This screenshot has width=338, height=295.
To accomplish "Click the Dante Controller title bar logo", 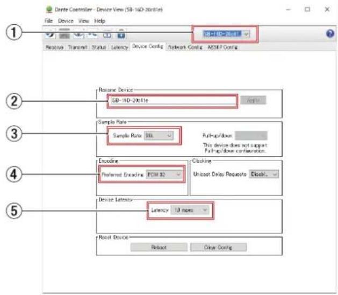I will [49, 9].
